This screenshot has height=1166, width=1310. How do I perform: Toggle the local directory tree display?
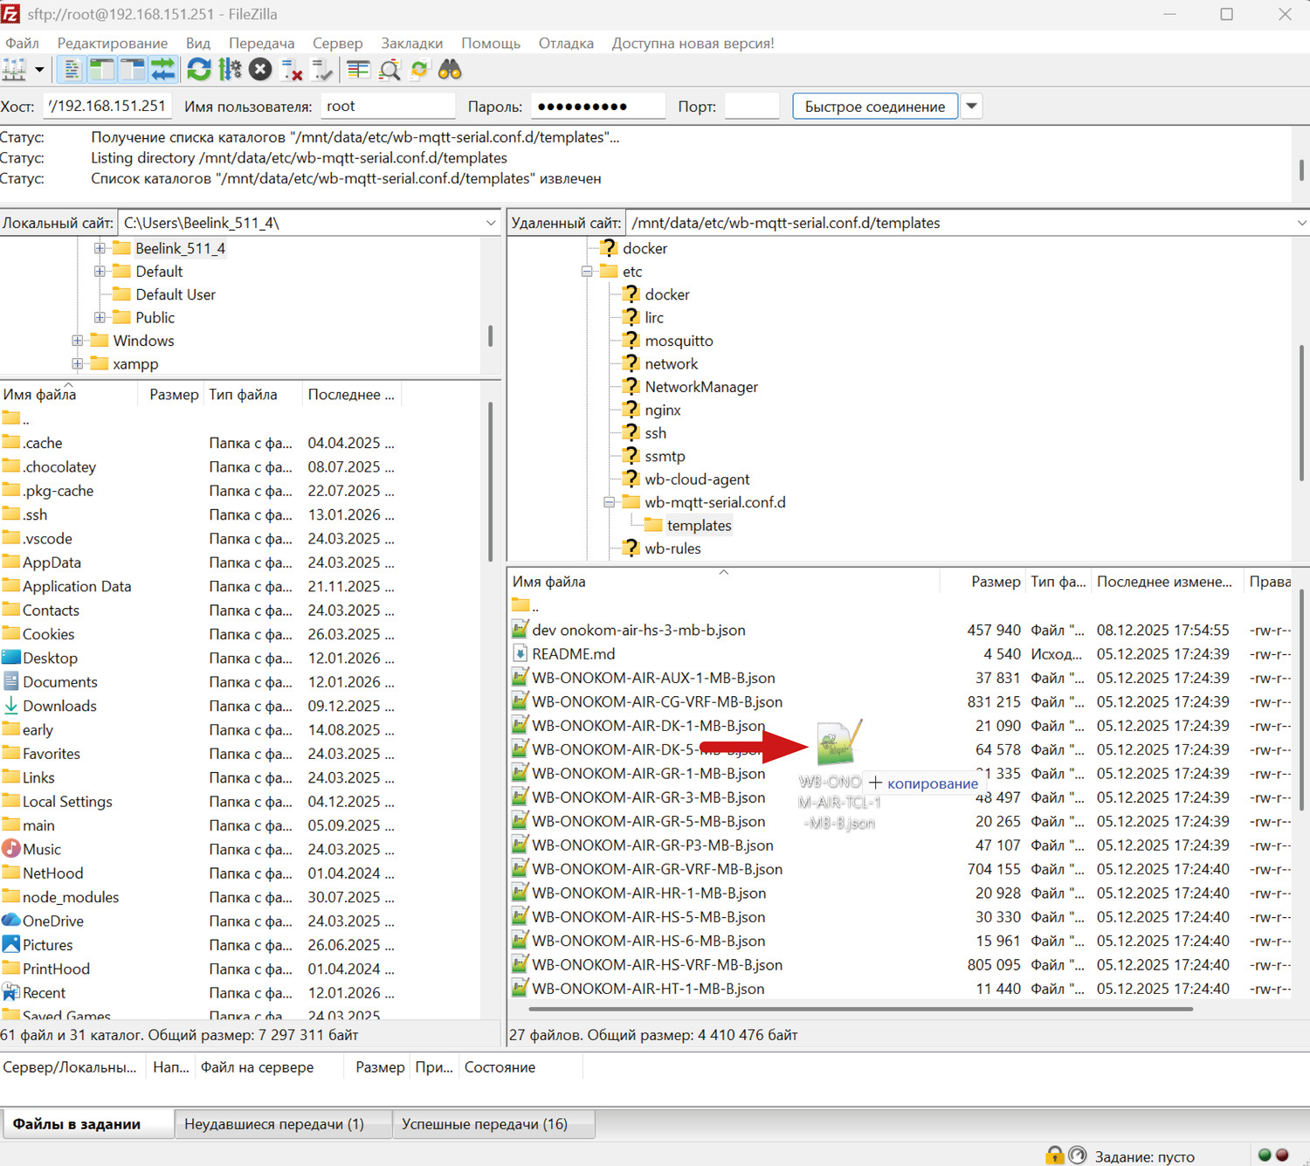[102, 70]
